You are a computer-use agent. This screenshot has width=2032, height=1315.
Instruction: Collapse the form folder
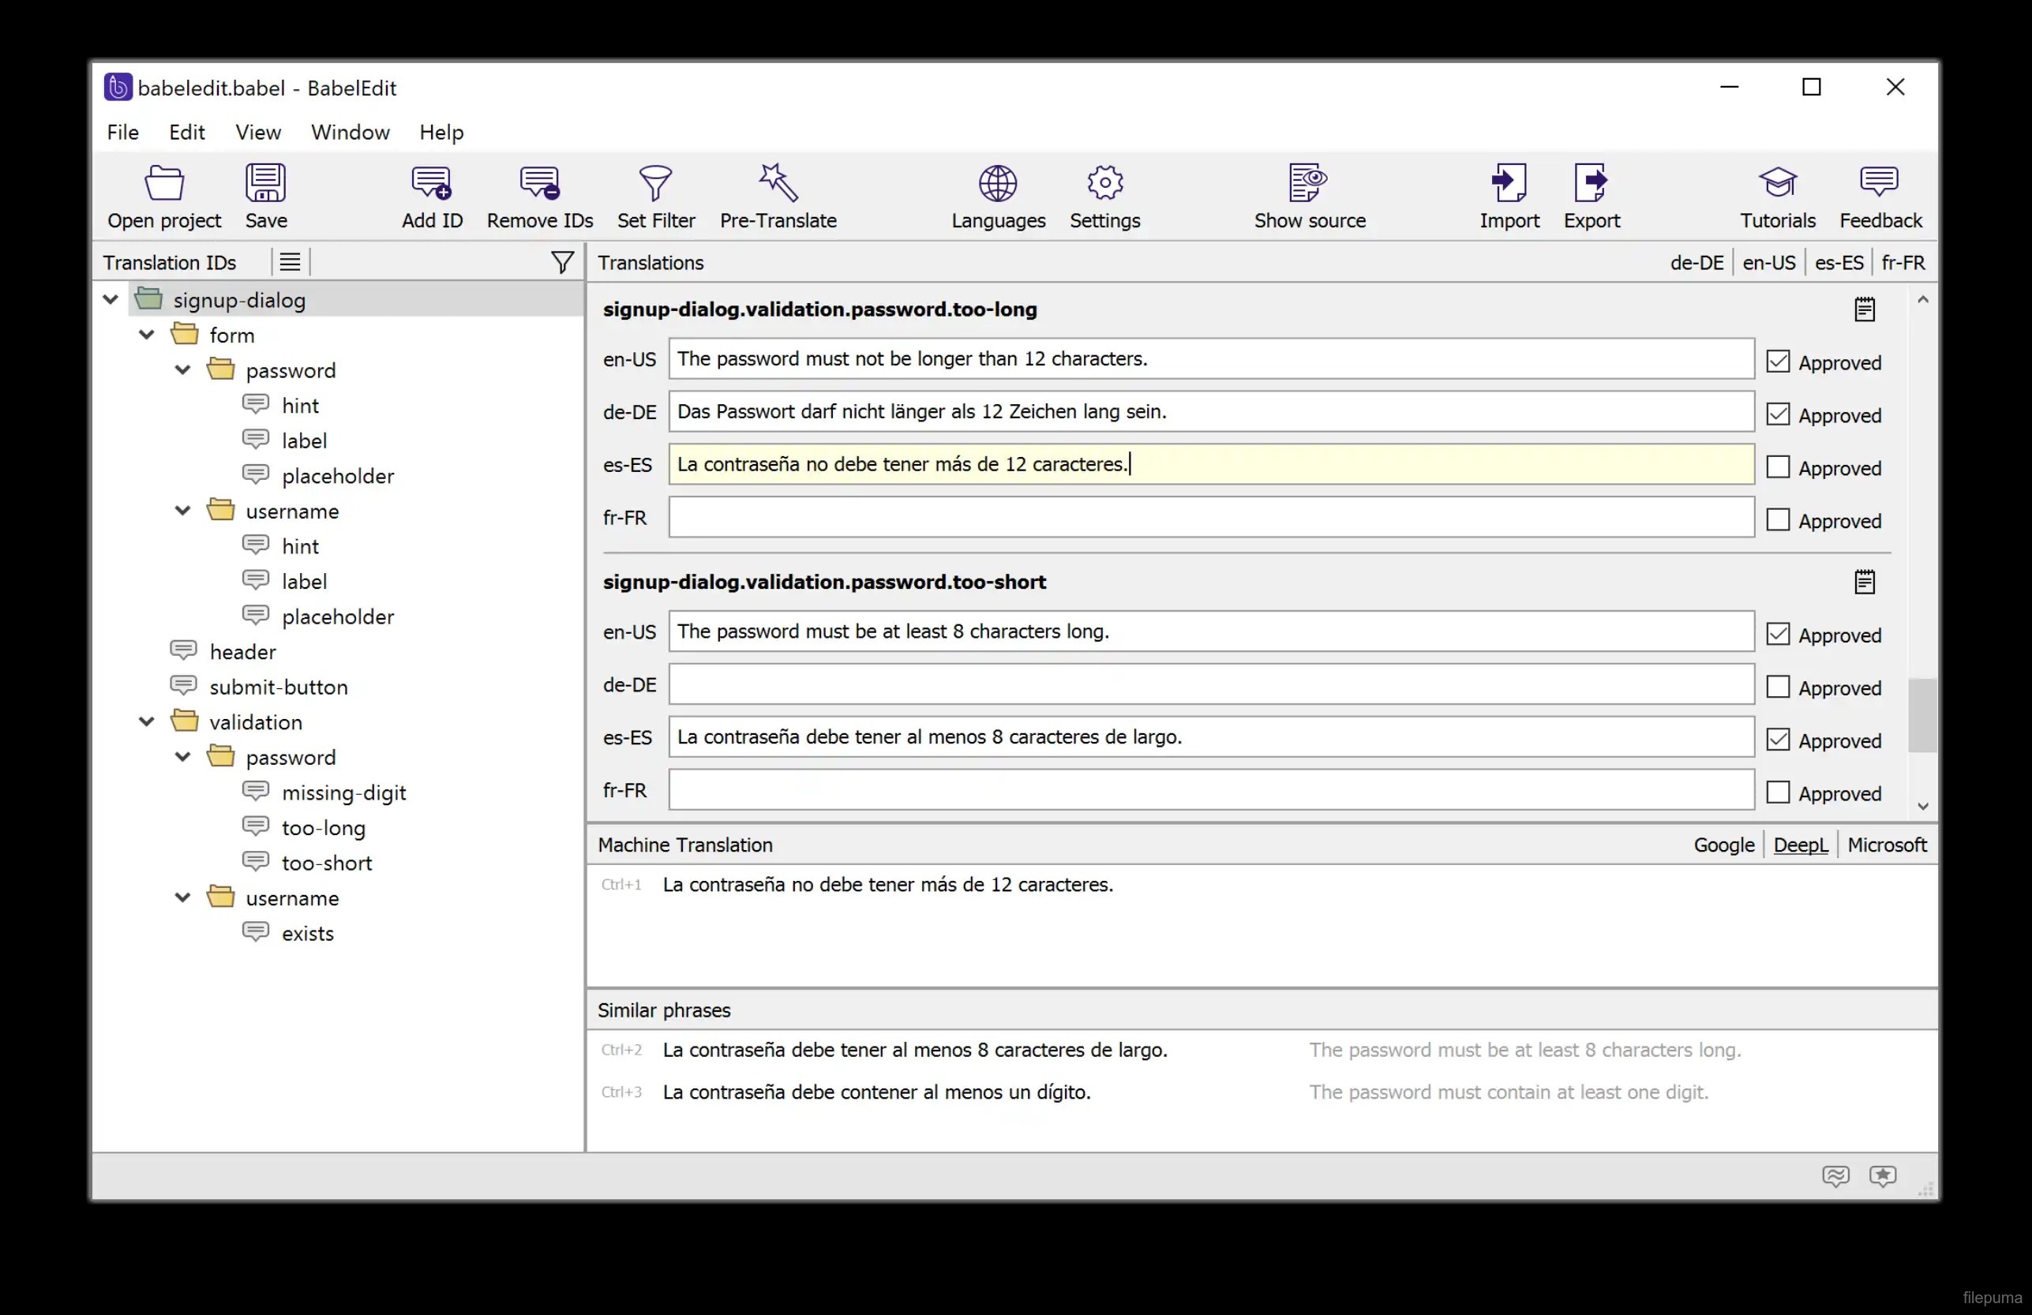(147, 335)
